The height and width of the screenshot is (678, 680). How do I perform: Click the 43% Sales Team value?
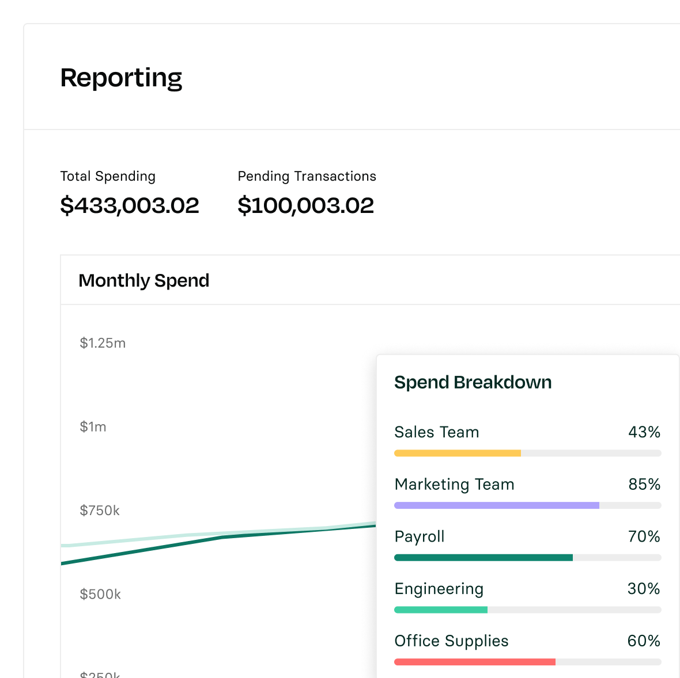tap(644, 432)
